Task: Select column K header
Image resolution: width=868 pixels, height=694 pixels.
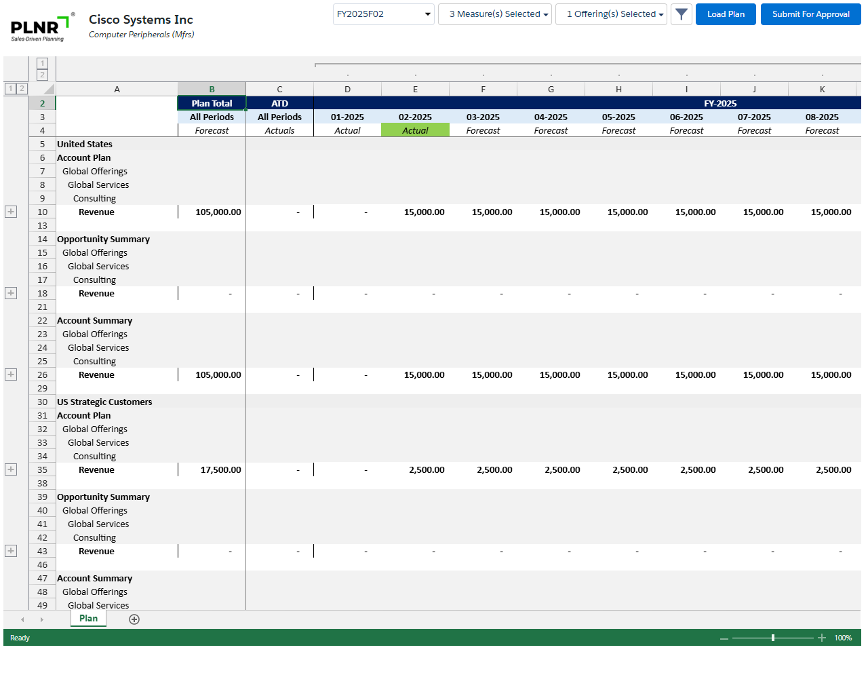Action: pos(822,90)
